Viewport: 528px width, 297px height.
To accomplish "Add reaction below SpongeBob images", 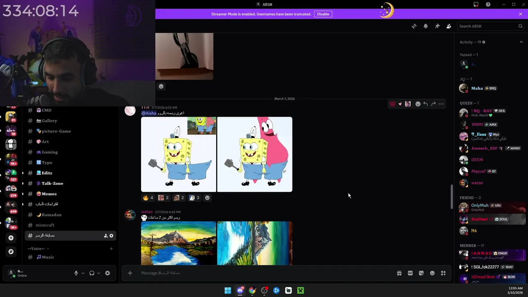I will point(207,198).
